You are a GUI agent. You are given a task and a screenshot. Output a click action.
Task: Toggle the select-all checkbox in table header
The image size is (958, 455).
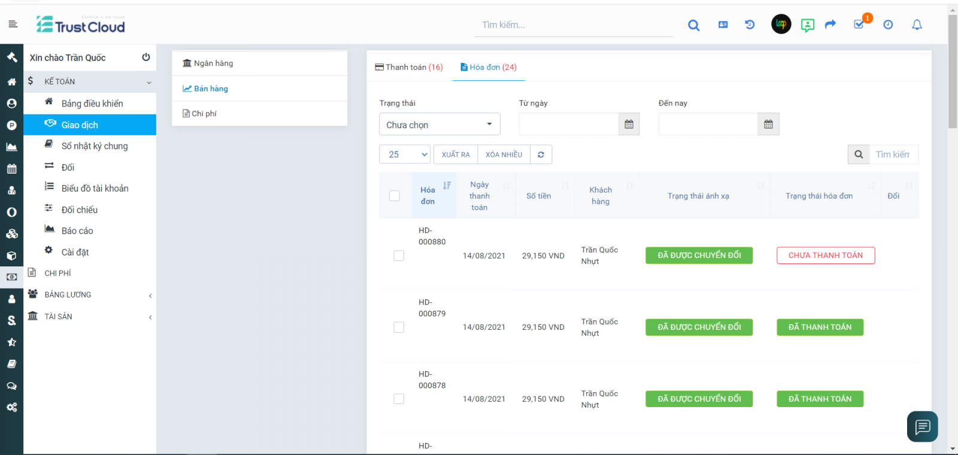[x=395, y=196]
